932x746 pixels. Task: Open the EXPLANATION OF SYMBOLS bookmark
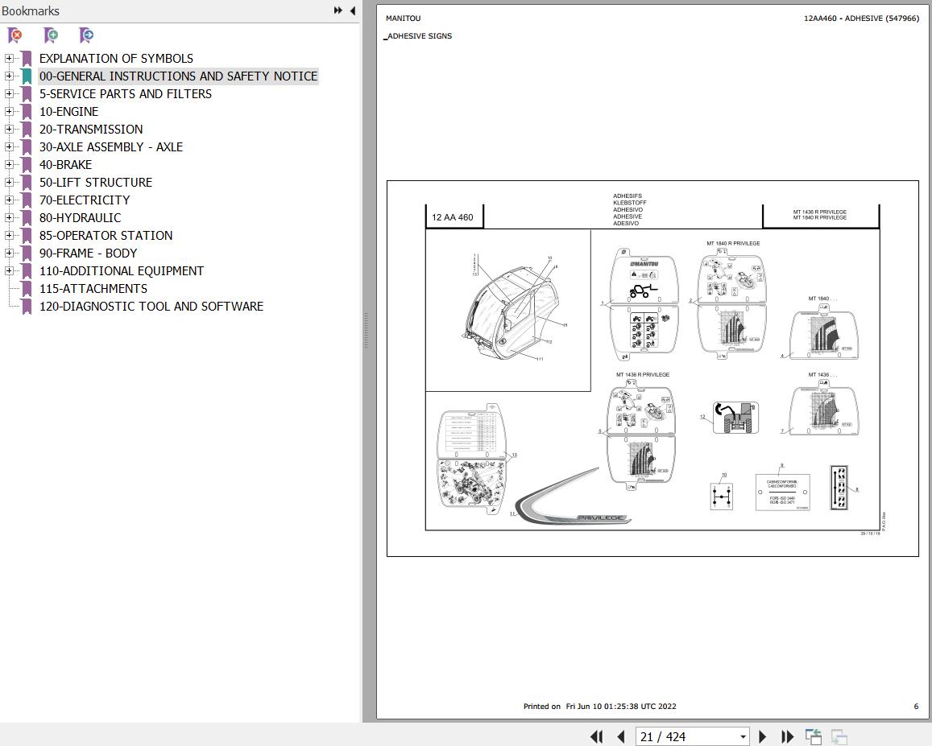click(x=117, y=58)
